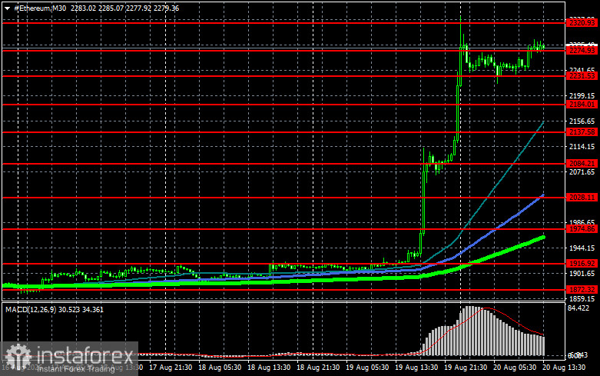600x376 pixels.
Task: Click the 2156.65 price axis value
Action: (582, 121)
